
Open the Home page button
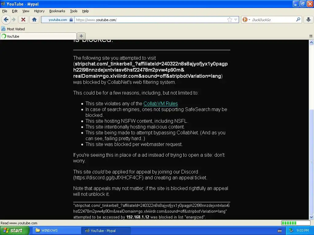point(34,20)
